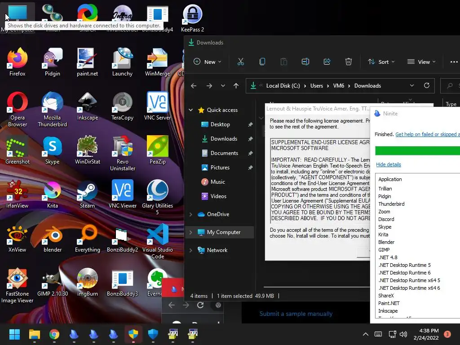Open XnView from the desktop

coord(18,238)
